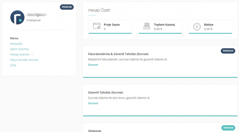This screenshot has width=239, height=132.
Task: Click the Toplam Kazanç 0.00 value
Action: pyautogui.click(x=158, y=29)
